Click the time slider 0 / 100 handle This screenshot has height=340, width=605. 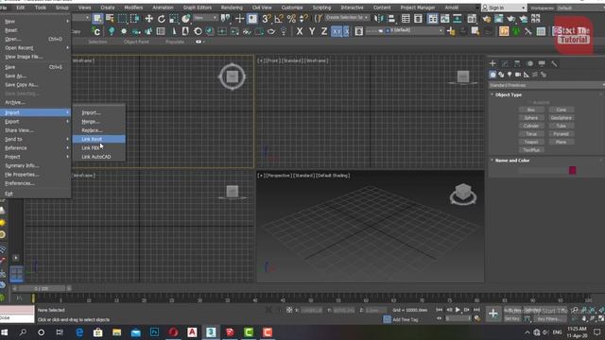tap(41, 288)
